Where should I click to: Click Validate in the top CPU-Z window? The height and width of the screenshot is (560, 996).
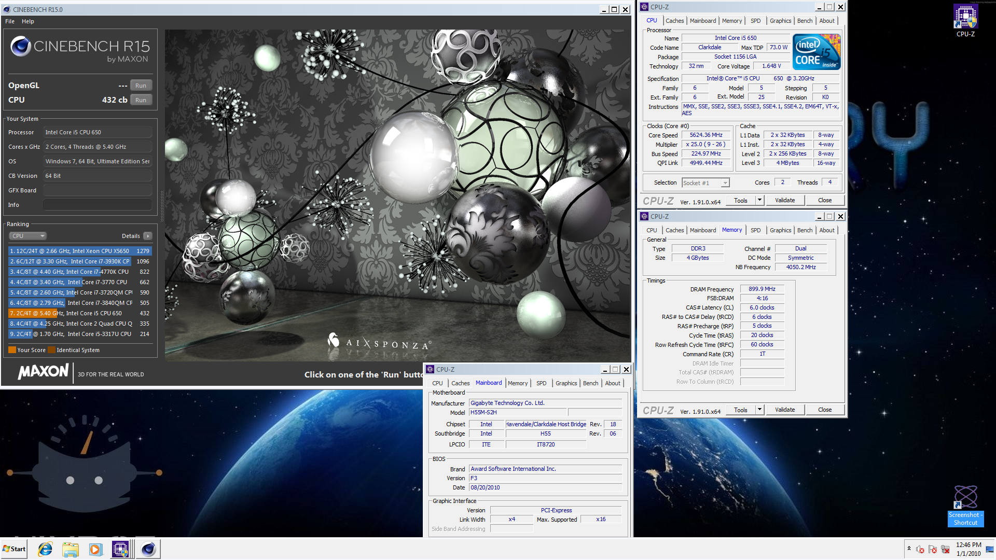click(785, 200)
